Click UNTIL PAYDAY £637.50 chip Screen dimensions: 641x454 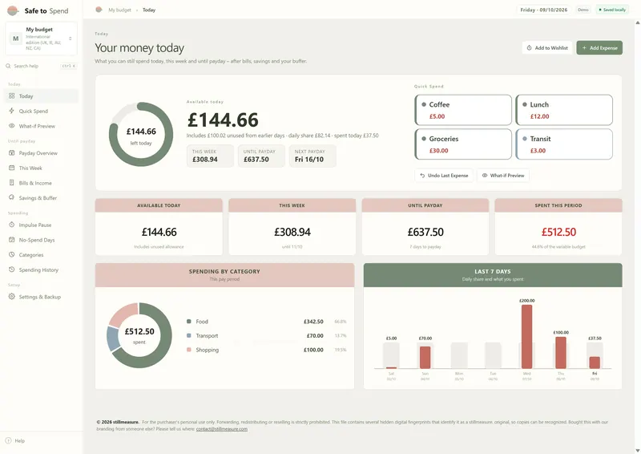pyautogui.click(x=261, y=156)
